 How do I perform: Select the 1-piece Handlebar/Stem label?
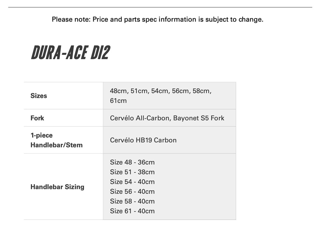(x=56, y=140)
